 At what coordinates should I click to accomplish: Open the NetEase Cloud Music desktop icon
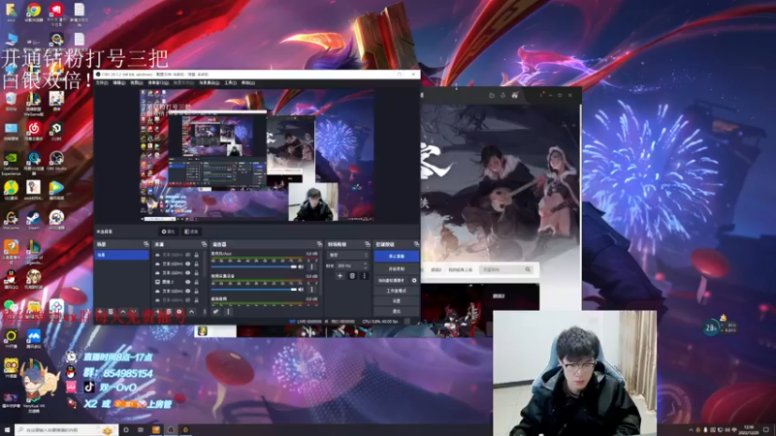coord(34,131)
